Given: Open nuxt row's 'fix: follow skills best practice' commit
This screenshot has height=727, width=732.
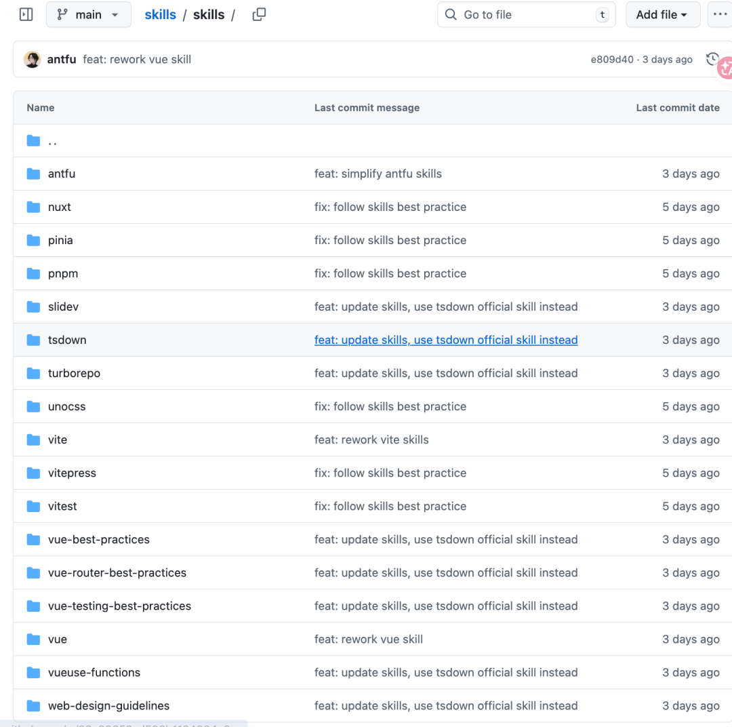Looking at the screenshot, I should [390, 207].
